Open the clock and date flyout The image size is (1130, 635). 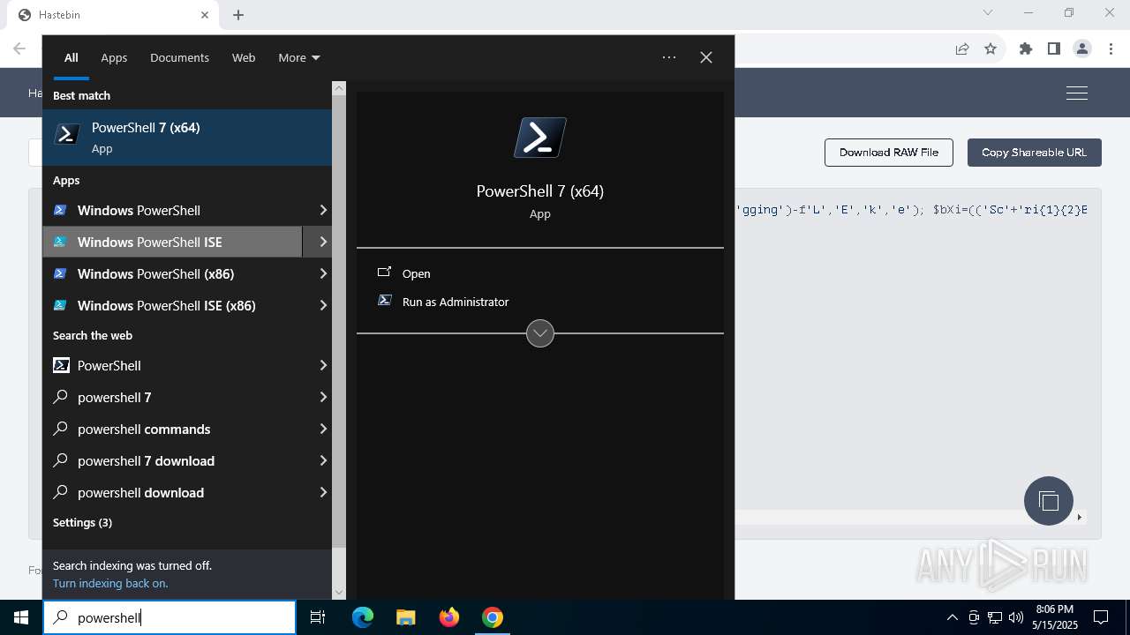[1055, 617]
